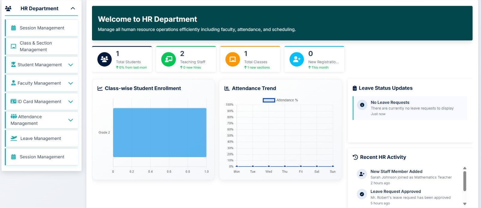Click the Recent HR Activity scrollbar thumb

pos(465,181)
